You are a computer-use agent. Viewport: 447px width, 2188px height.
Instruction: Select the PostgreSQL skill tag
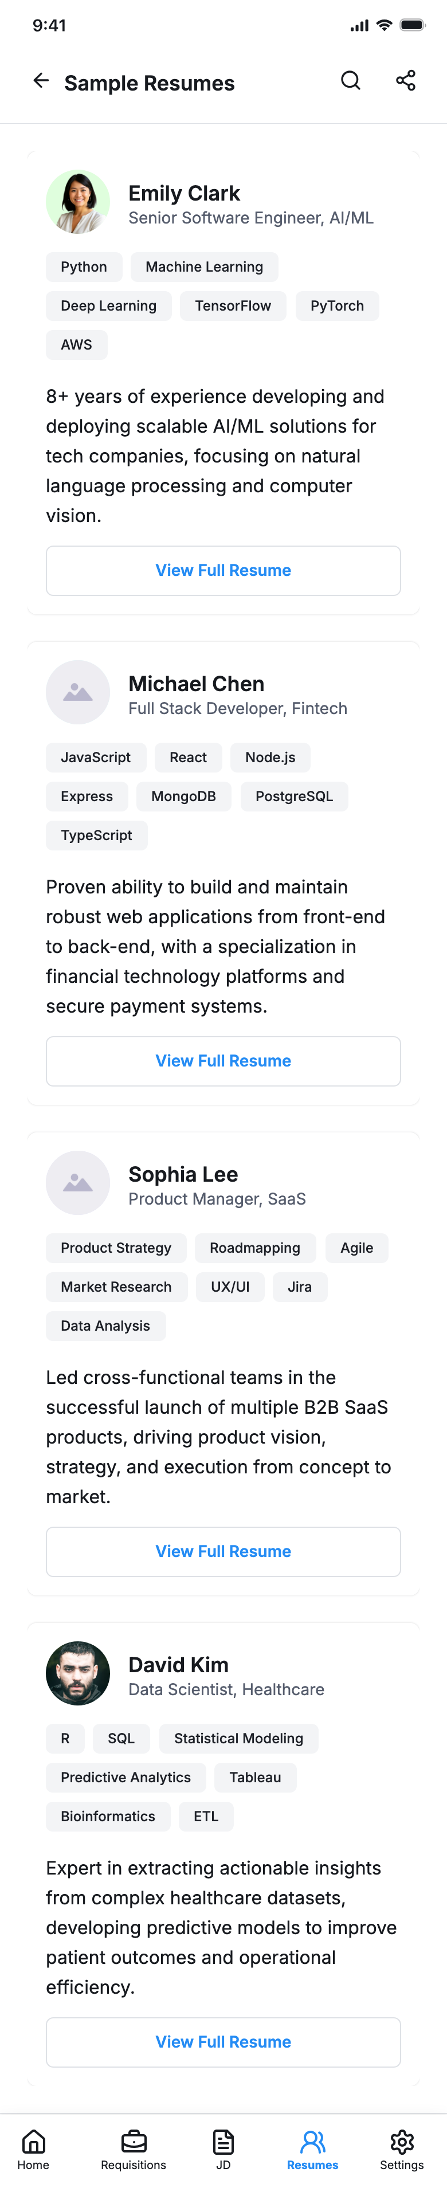point(294,796)
